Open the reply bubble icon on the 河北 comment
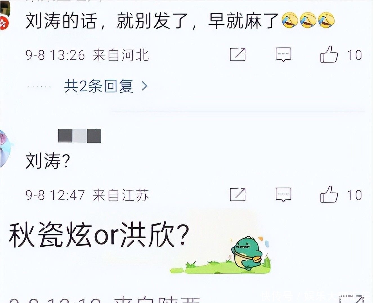Viewport: 373px width, 303px height. coord(283,55)
